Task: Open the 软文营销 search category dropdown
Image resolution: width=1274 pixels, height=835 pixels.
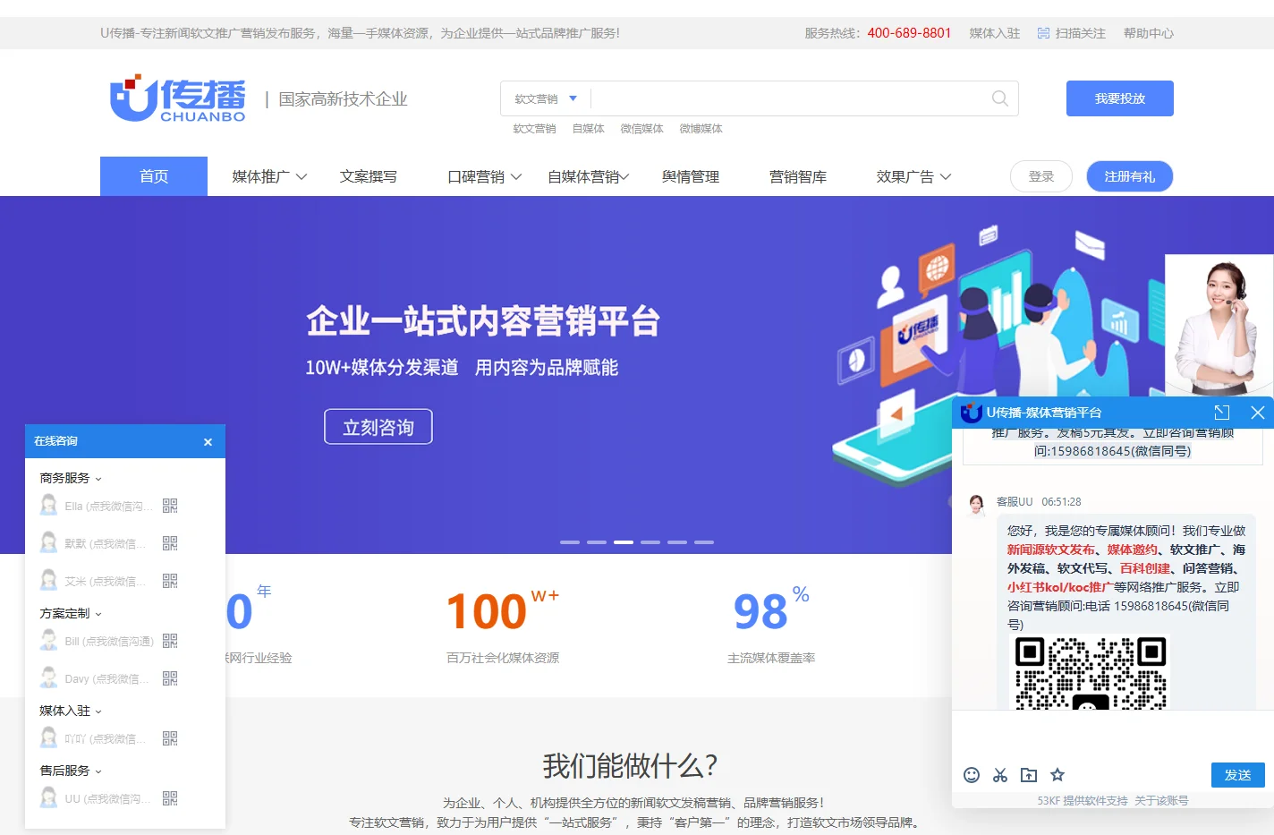Action: tap(546, 98)
